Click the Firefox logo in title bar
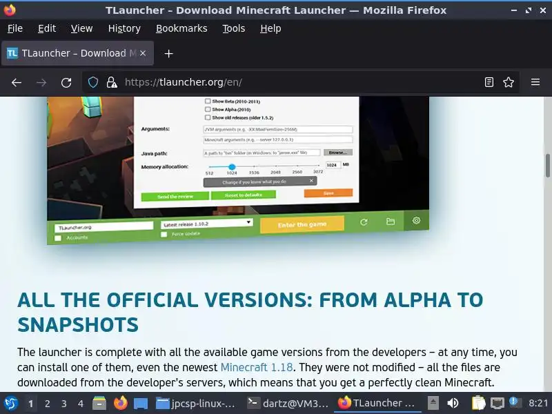552x414 pixels. tap(10, 10)
